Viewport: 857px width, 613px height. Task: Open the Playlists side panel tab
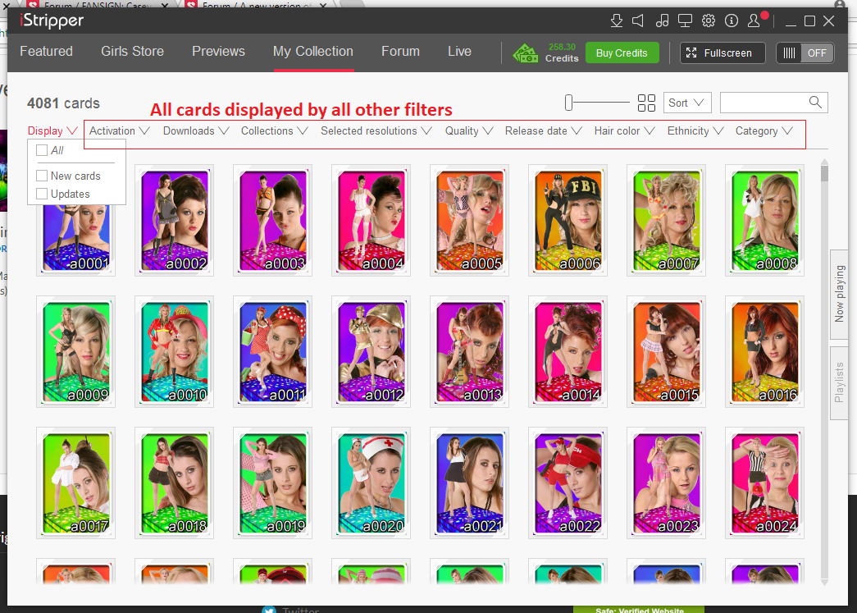tap(839, 382)
